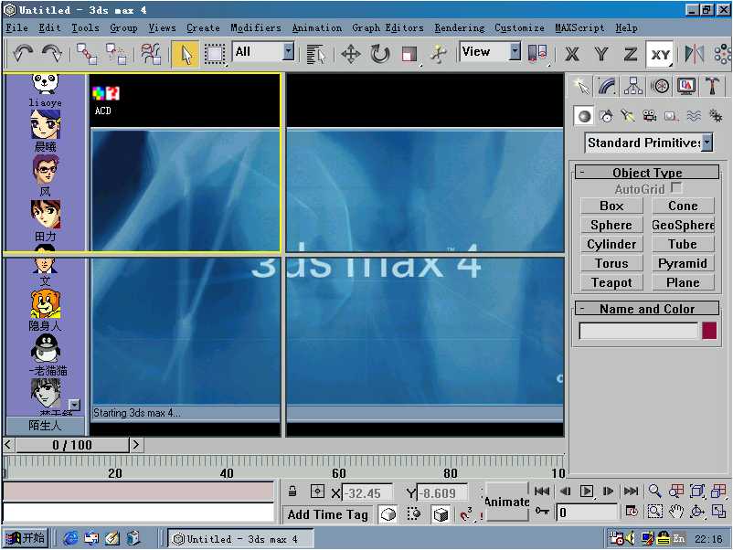Open the File menu
733x550 pixels.
pos(16,27)
